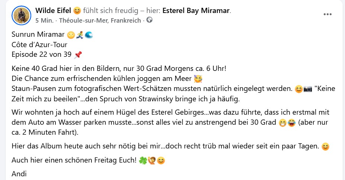345x180 pixels.
Task: Click the globe privacy icon
Action: [149, 20]
